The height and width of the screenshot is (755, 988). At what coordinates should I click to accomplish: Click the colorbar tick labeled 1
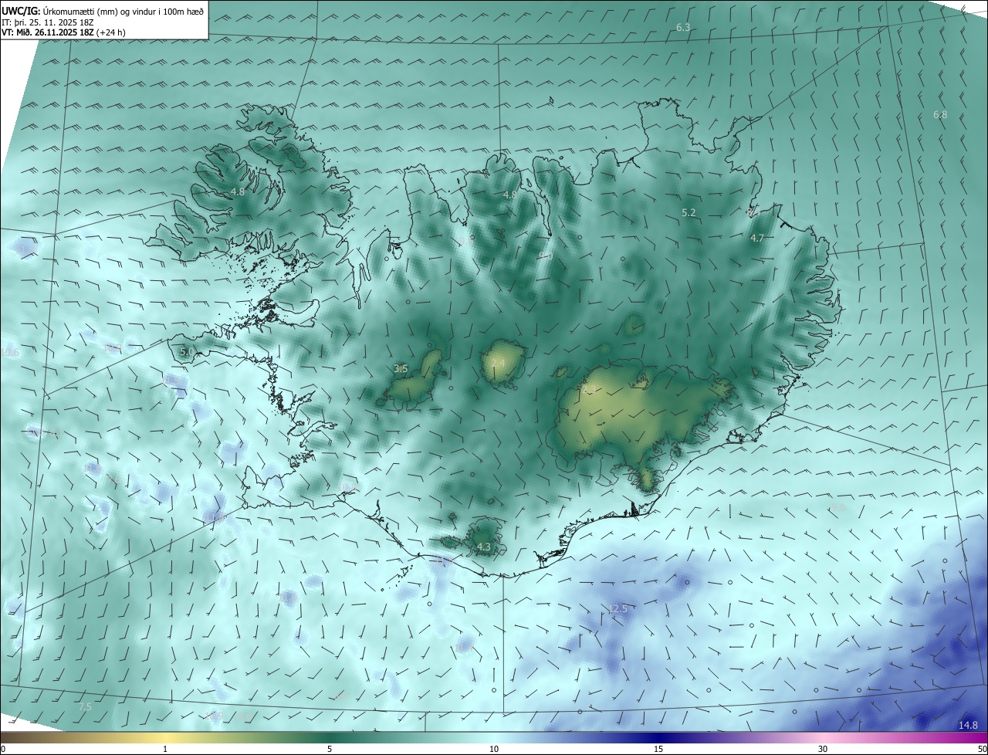[x=165, y=749]
